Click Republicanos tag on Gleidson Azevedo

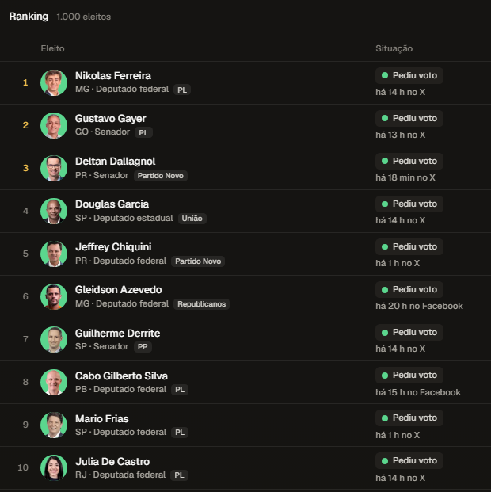[x=201, y=304]
